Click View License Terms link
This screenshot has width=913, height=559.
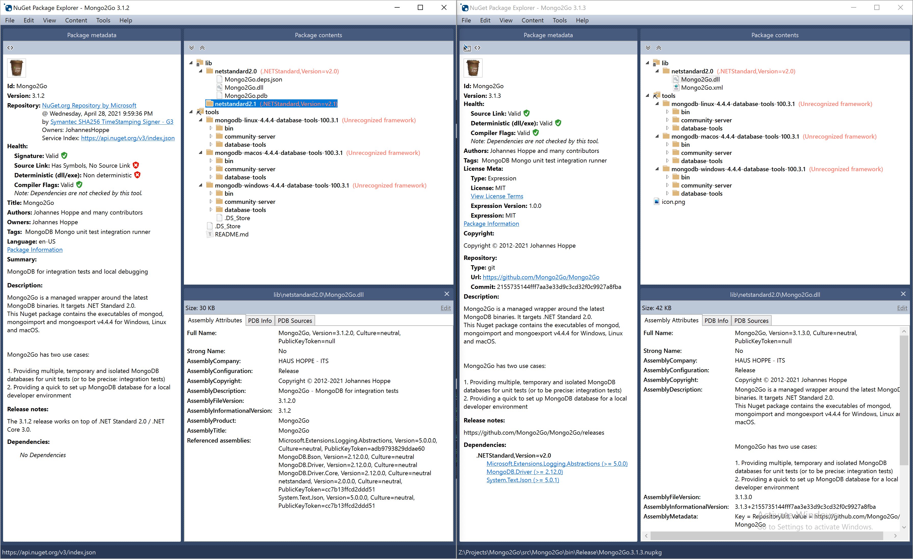(x=497, y=196)
